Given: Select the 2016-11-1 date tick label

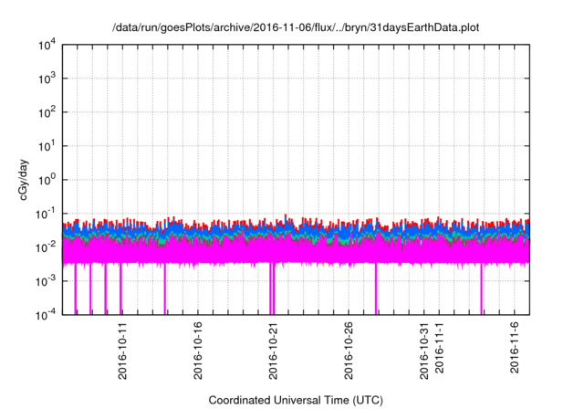Looking at the screenshot, I should click(440, 348).
